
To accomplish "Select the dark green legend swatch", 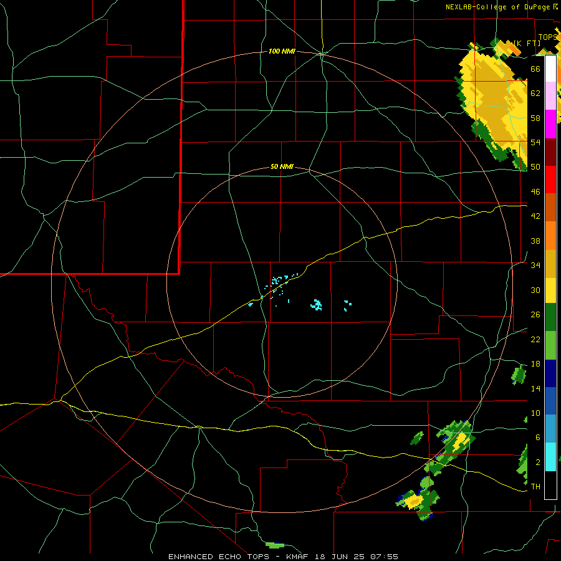I will coord(550,317).
